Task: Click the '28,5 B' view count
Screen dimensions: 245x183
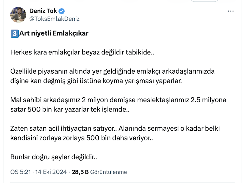Action: tap(80, 172)
